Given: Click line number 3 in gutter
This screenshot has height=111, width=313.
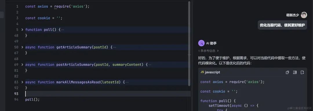Looking at the screenshot, I should click(17, 18).
